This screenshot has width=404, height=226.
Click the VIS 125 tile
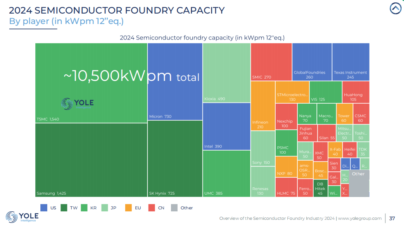click(326, 92)
